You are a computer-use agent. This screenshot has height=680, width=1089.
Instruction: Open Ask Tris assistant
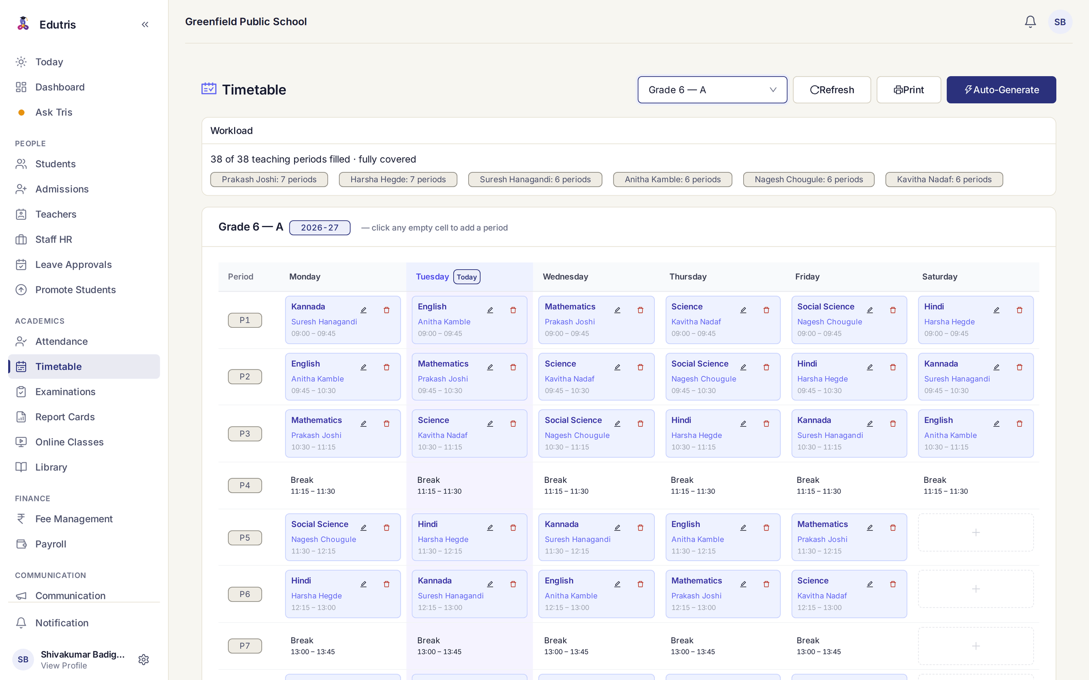click(x=84, y=112)
